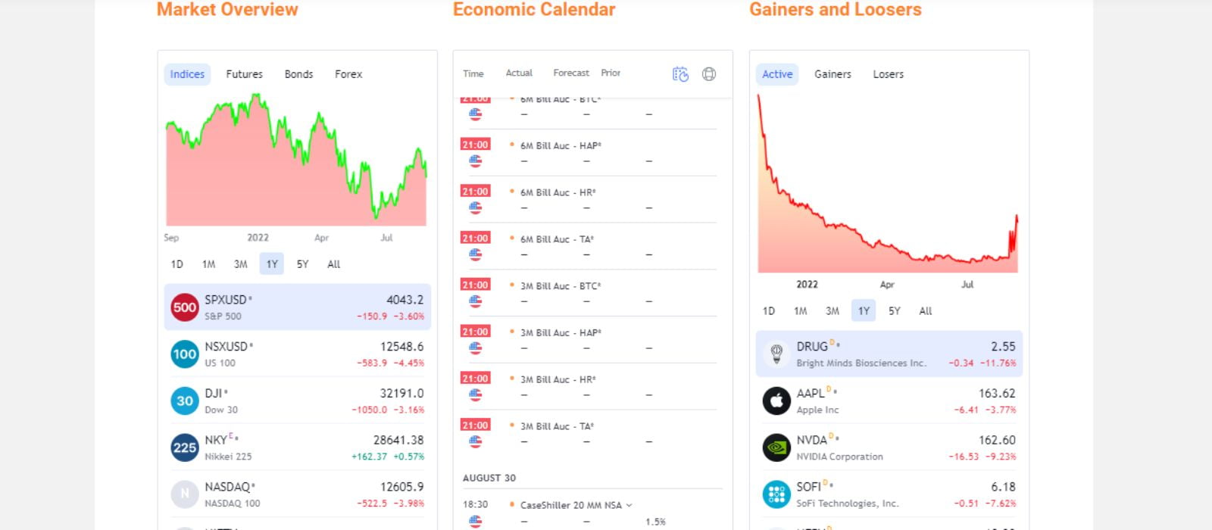Select the Losers tab
The height and width of the screenshot is (530, 1212).
coord(888,74)
